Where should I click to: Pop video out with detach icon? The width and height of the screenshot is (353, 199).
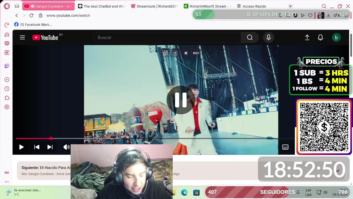165,53
